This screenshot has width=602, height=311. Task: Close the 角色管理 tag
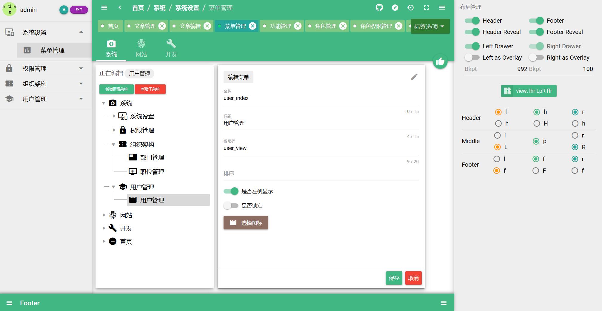(343, 26)
